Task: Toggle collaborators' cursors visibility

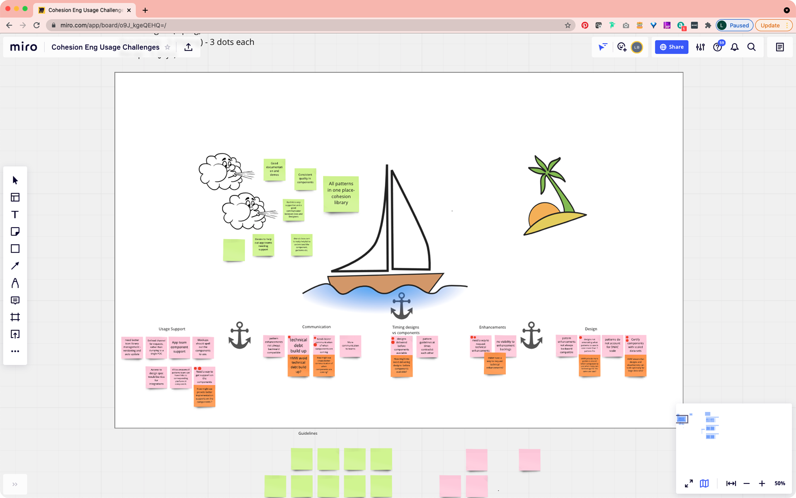Action: pos(603,47)
